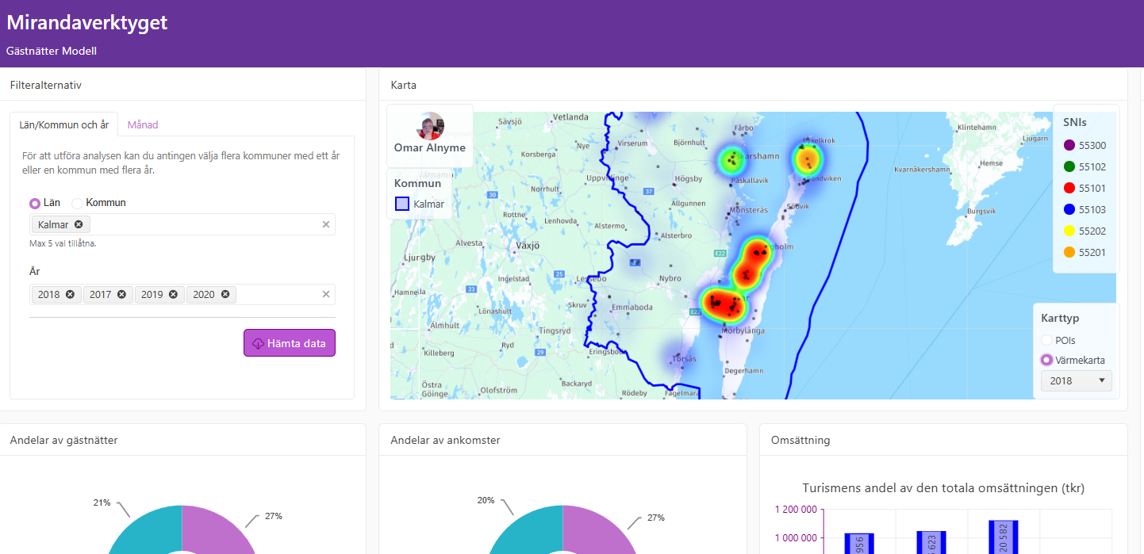Viewport: 1144px width, 554px height.
Task: Switch to the Månad tab
Action: click(143, 124)
